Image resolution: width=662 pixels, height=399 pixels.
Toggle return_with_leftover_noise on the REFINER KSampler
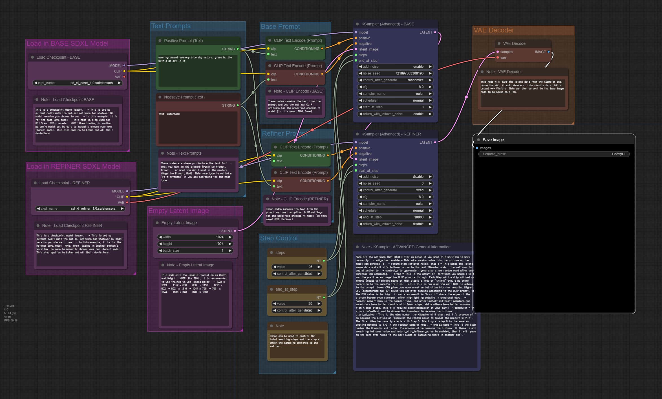pyautogui.click(x=395, y=224)
